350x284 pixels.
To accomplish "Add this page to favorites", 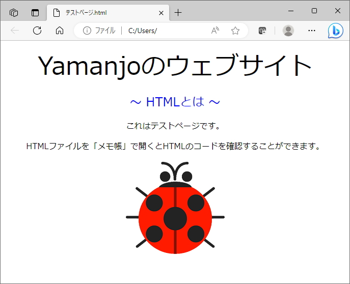I will click(x=235, y=31).
